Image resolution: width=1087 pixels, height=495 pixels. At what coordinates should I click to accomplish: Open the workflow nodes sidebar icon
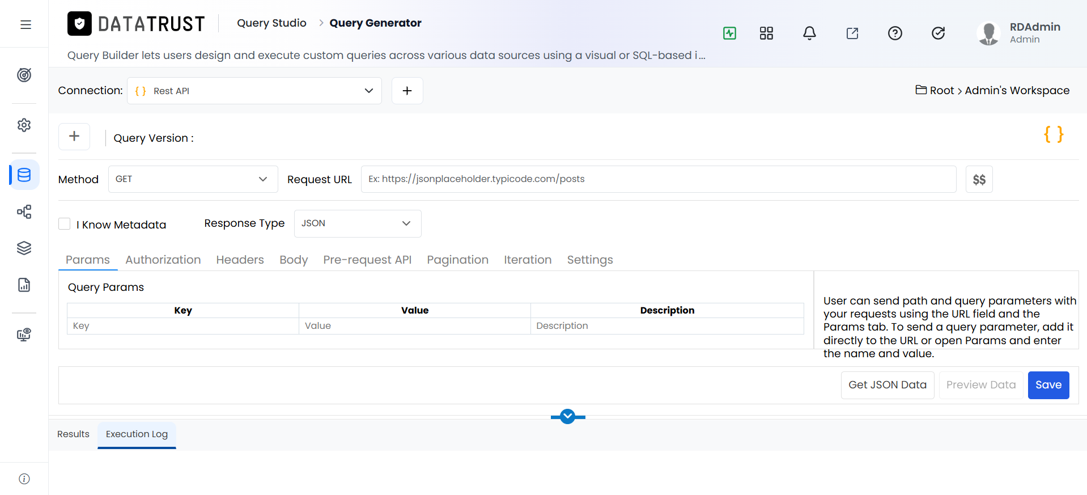[24, 212]
